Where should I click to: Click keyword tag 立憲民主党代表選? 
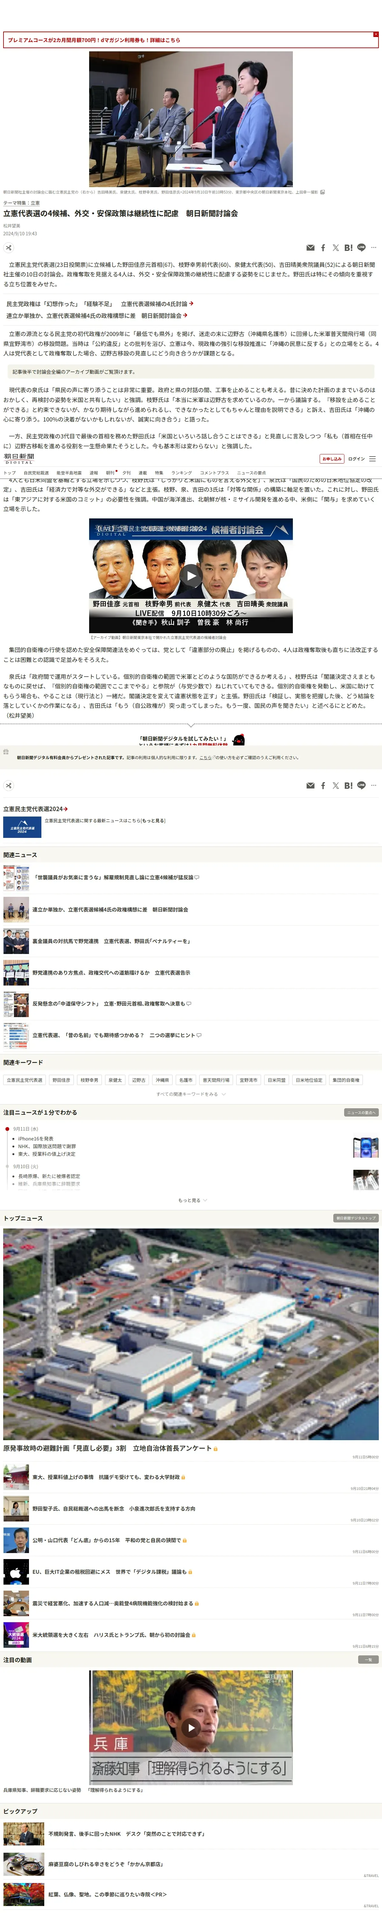tap(25, 1080)
